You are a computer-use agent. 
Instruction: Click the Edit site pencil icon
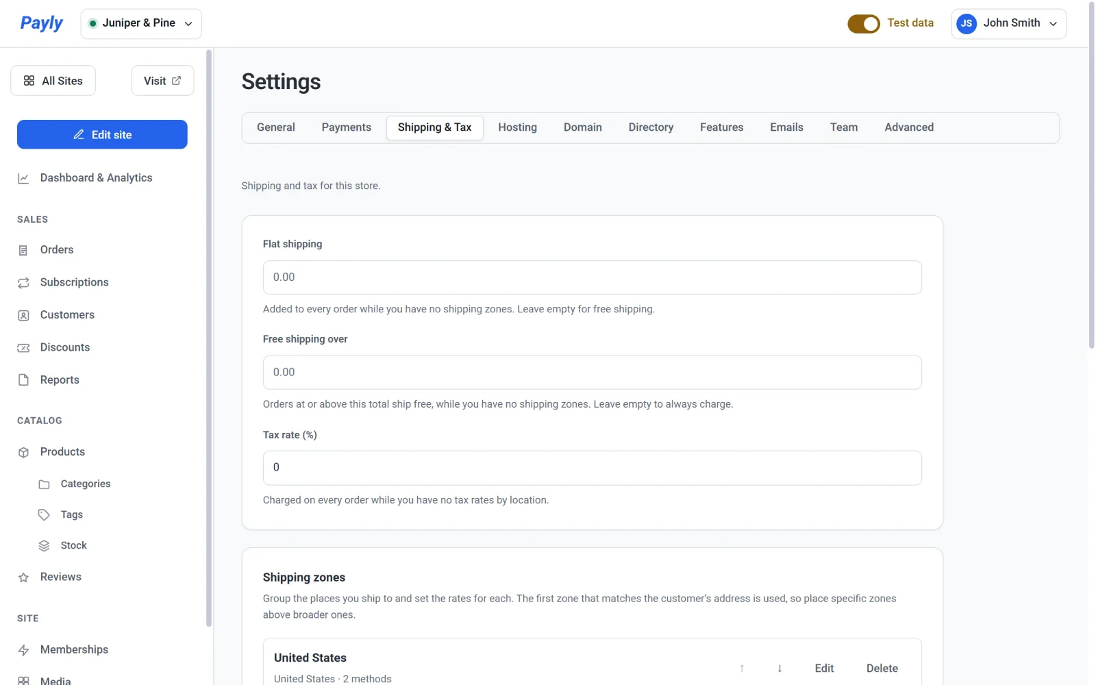click(79, 134)
